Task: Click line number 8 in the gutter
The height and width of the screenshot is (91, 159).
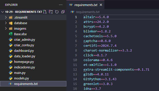Action: (76, 50)
